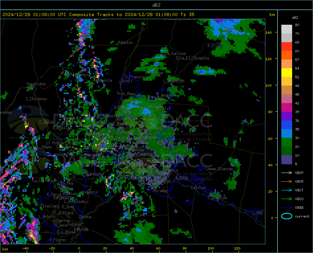
Task: Click the Mirador place label
Action: pos(160,191)
